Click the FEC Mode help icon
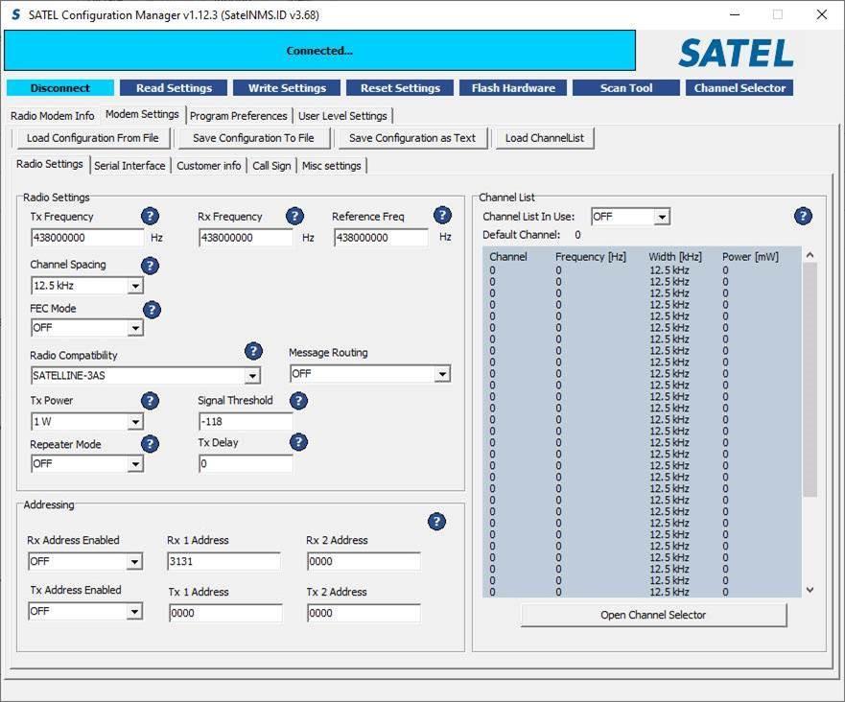 152,310
